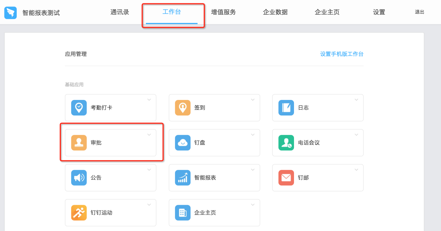Viewport: 441px width, 231px height.
Task: Expand the 日志 card chevron
Action: point(356,100)
